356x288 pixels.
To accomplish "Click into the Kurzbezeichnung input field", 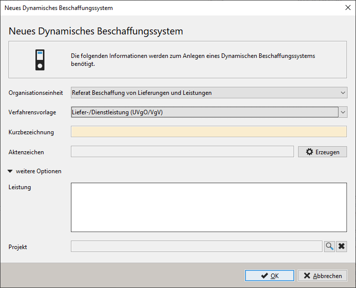I will click(209, 132).
